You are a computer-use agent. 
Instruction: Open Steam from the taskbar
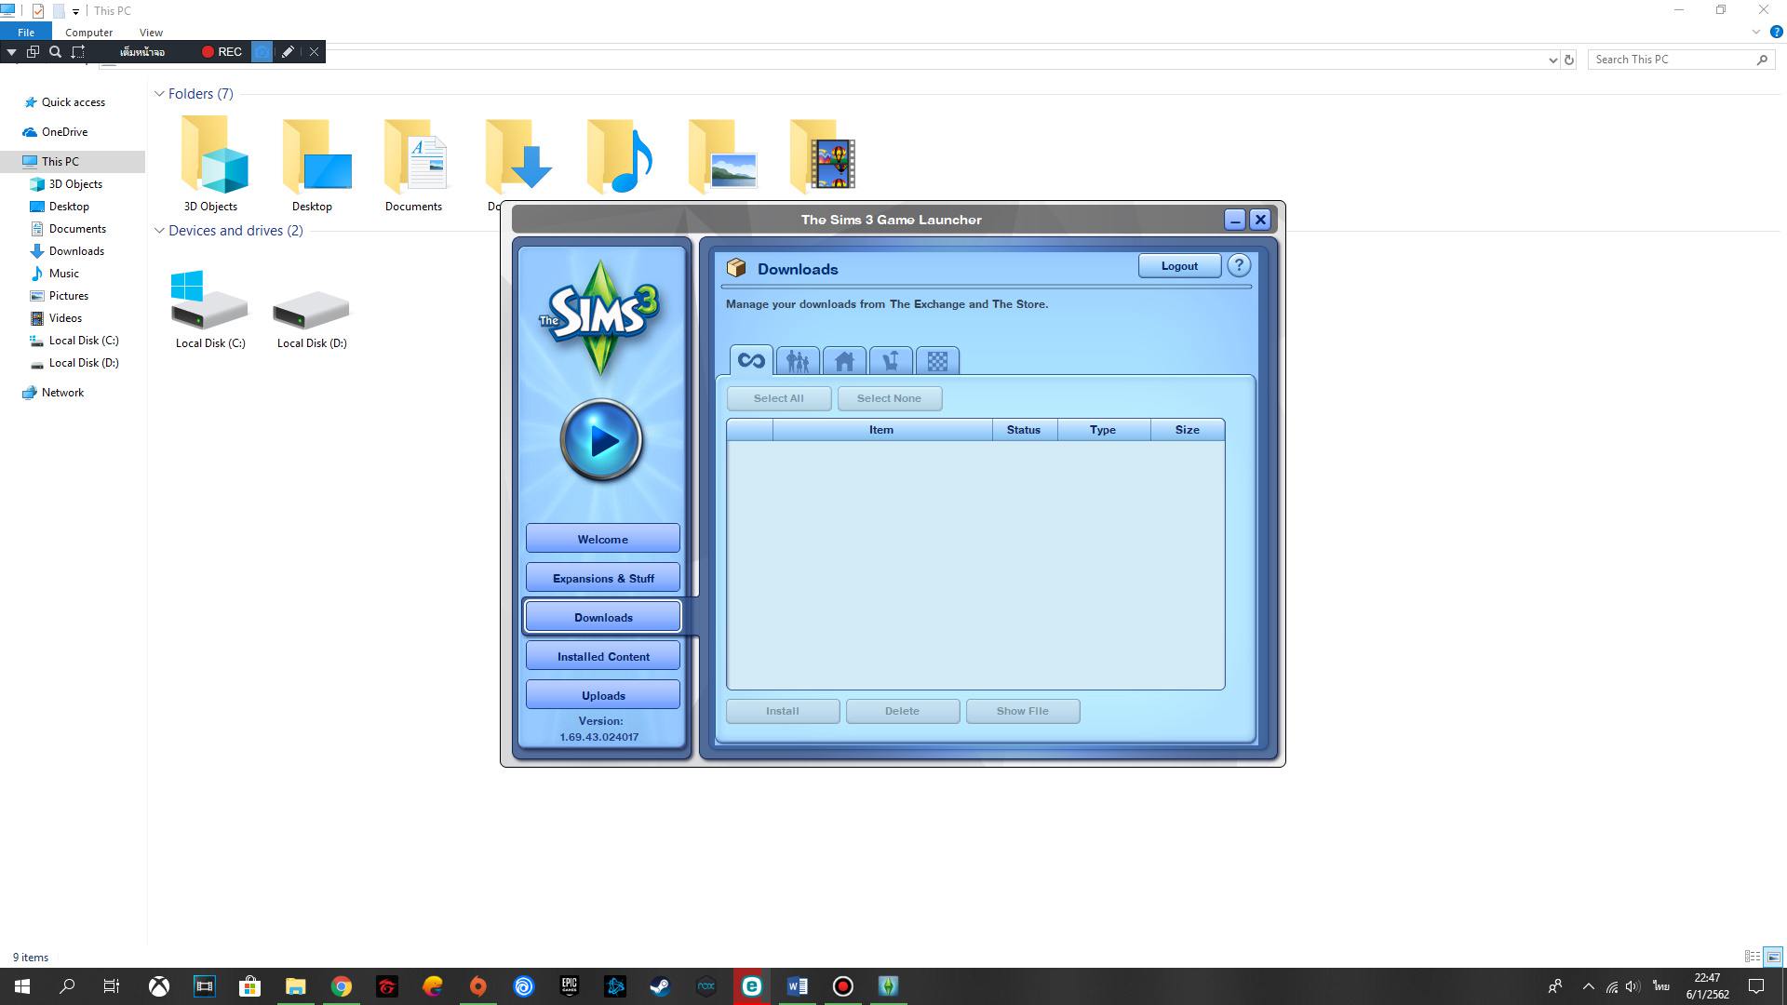(660, 986)
